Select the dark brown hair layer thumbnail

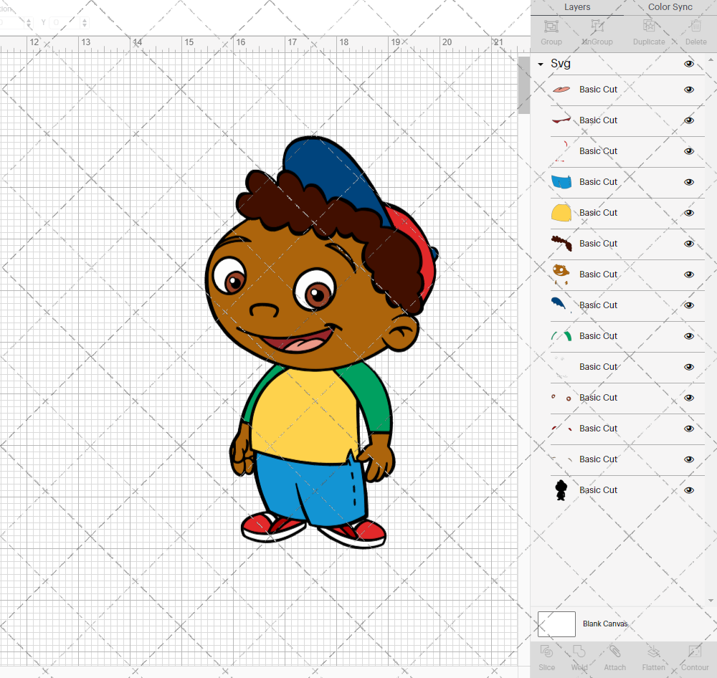point(561,243)
